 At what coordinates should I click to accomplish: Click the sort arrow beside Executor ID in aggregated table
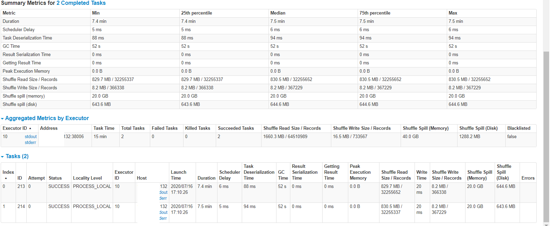[30, 128]
